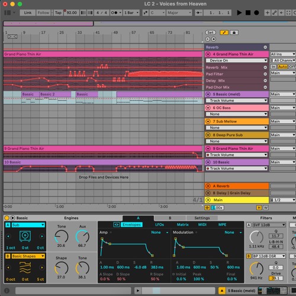Select the Matrix tab

click(x=183, y=224)
